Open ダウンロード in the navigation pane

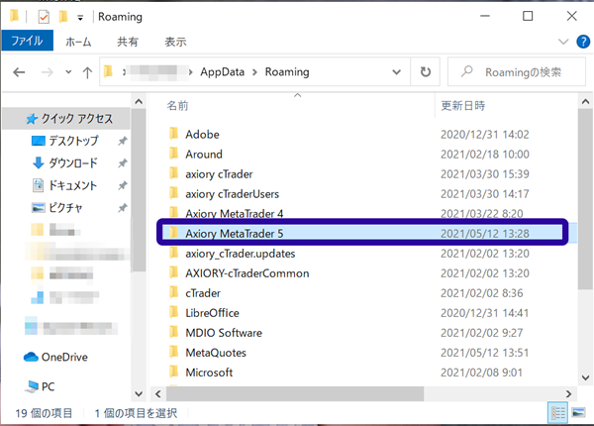pos(73,163)
